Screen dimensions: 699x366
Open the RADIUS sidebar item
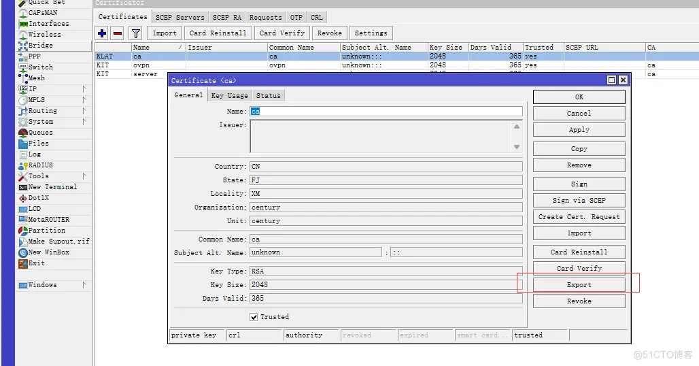click(x=40, y=165)
